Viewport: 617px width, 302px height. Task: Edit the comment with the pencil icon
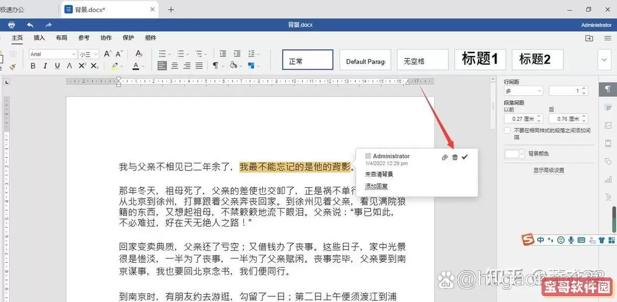(445, 157)
